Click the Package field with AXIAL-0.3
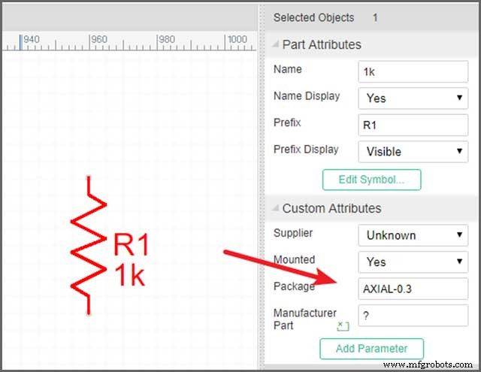Image resolution: width=481 pixels, height=372 pixels. click(x=413, y=289)
